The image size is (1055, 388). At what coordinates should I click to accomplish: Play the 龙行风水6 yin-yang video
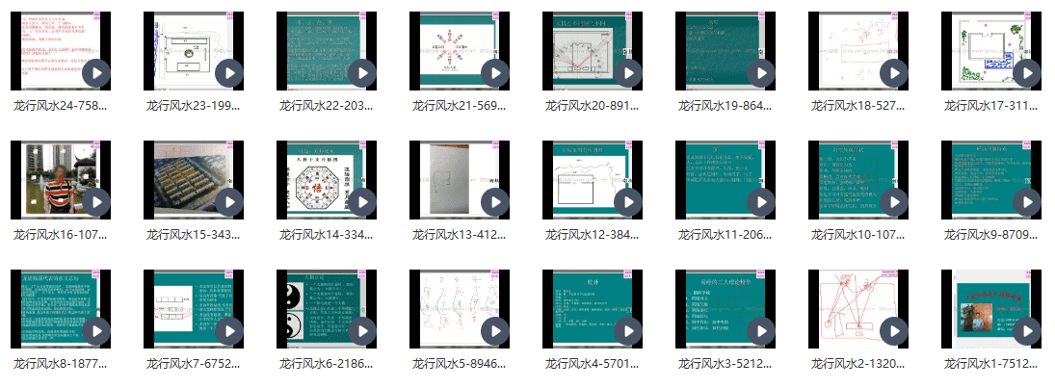pos(362,331)
